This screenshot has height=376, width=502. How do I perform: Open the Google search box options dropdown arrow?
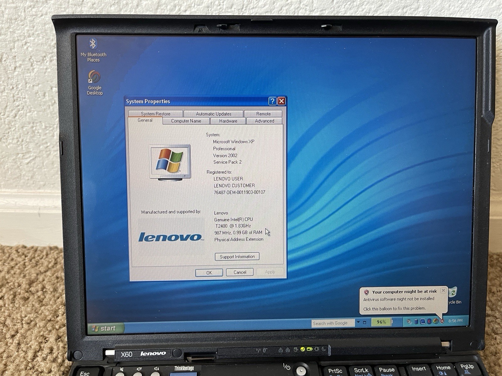pyautogui.click(x=358, y=322)
